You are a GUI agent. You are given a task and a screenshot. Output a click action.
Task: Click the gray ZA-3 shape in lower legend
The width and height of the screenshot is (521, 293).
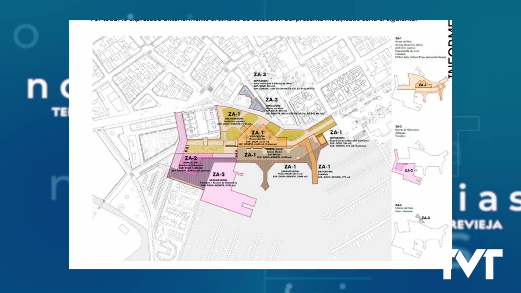418,217
